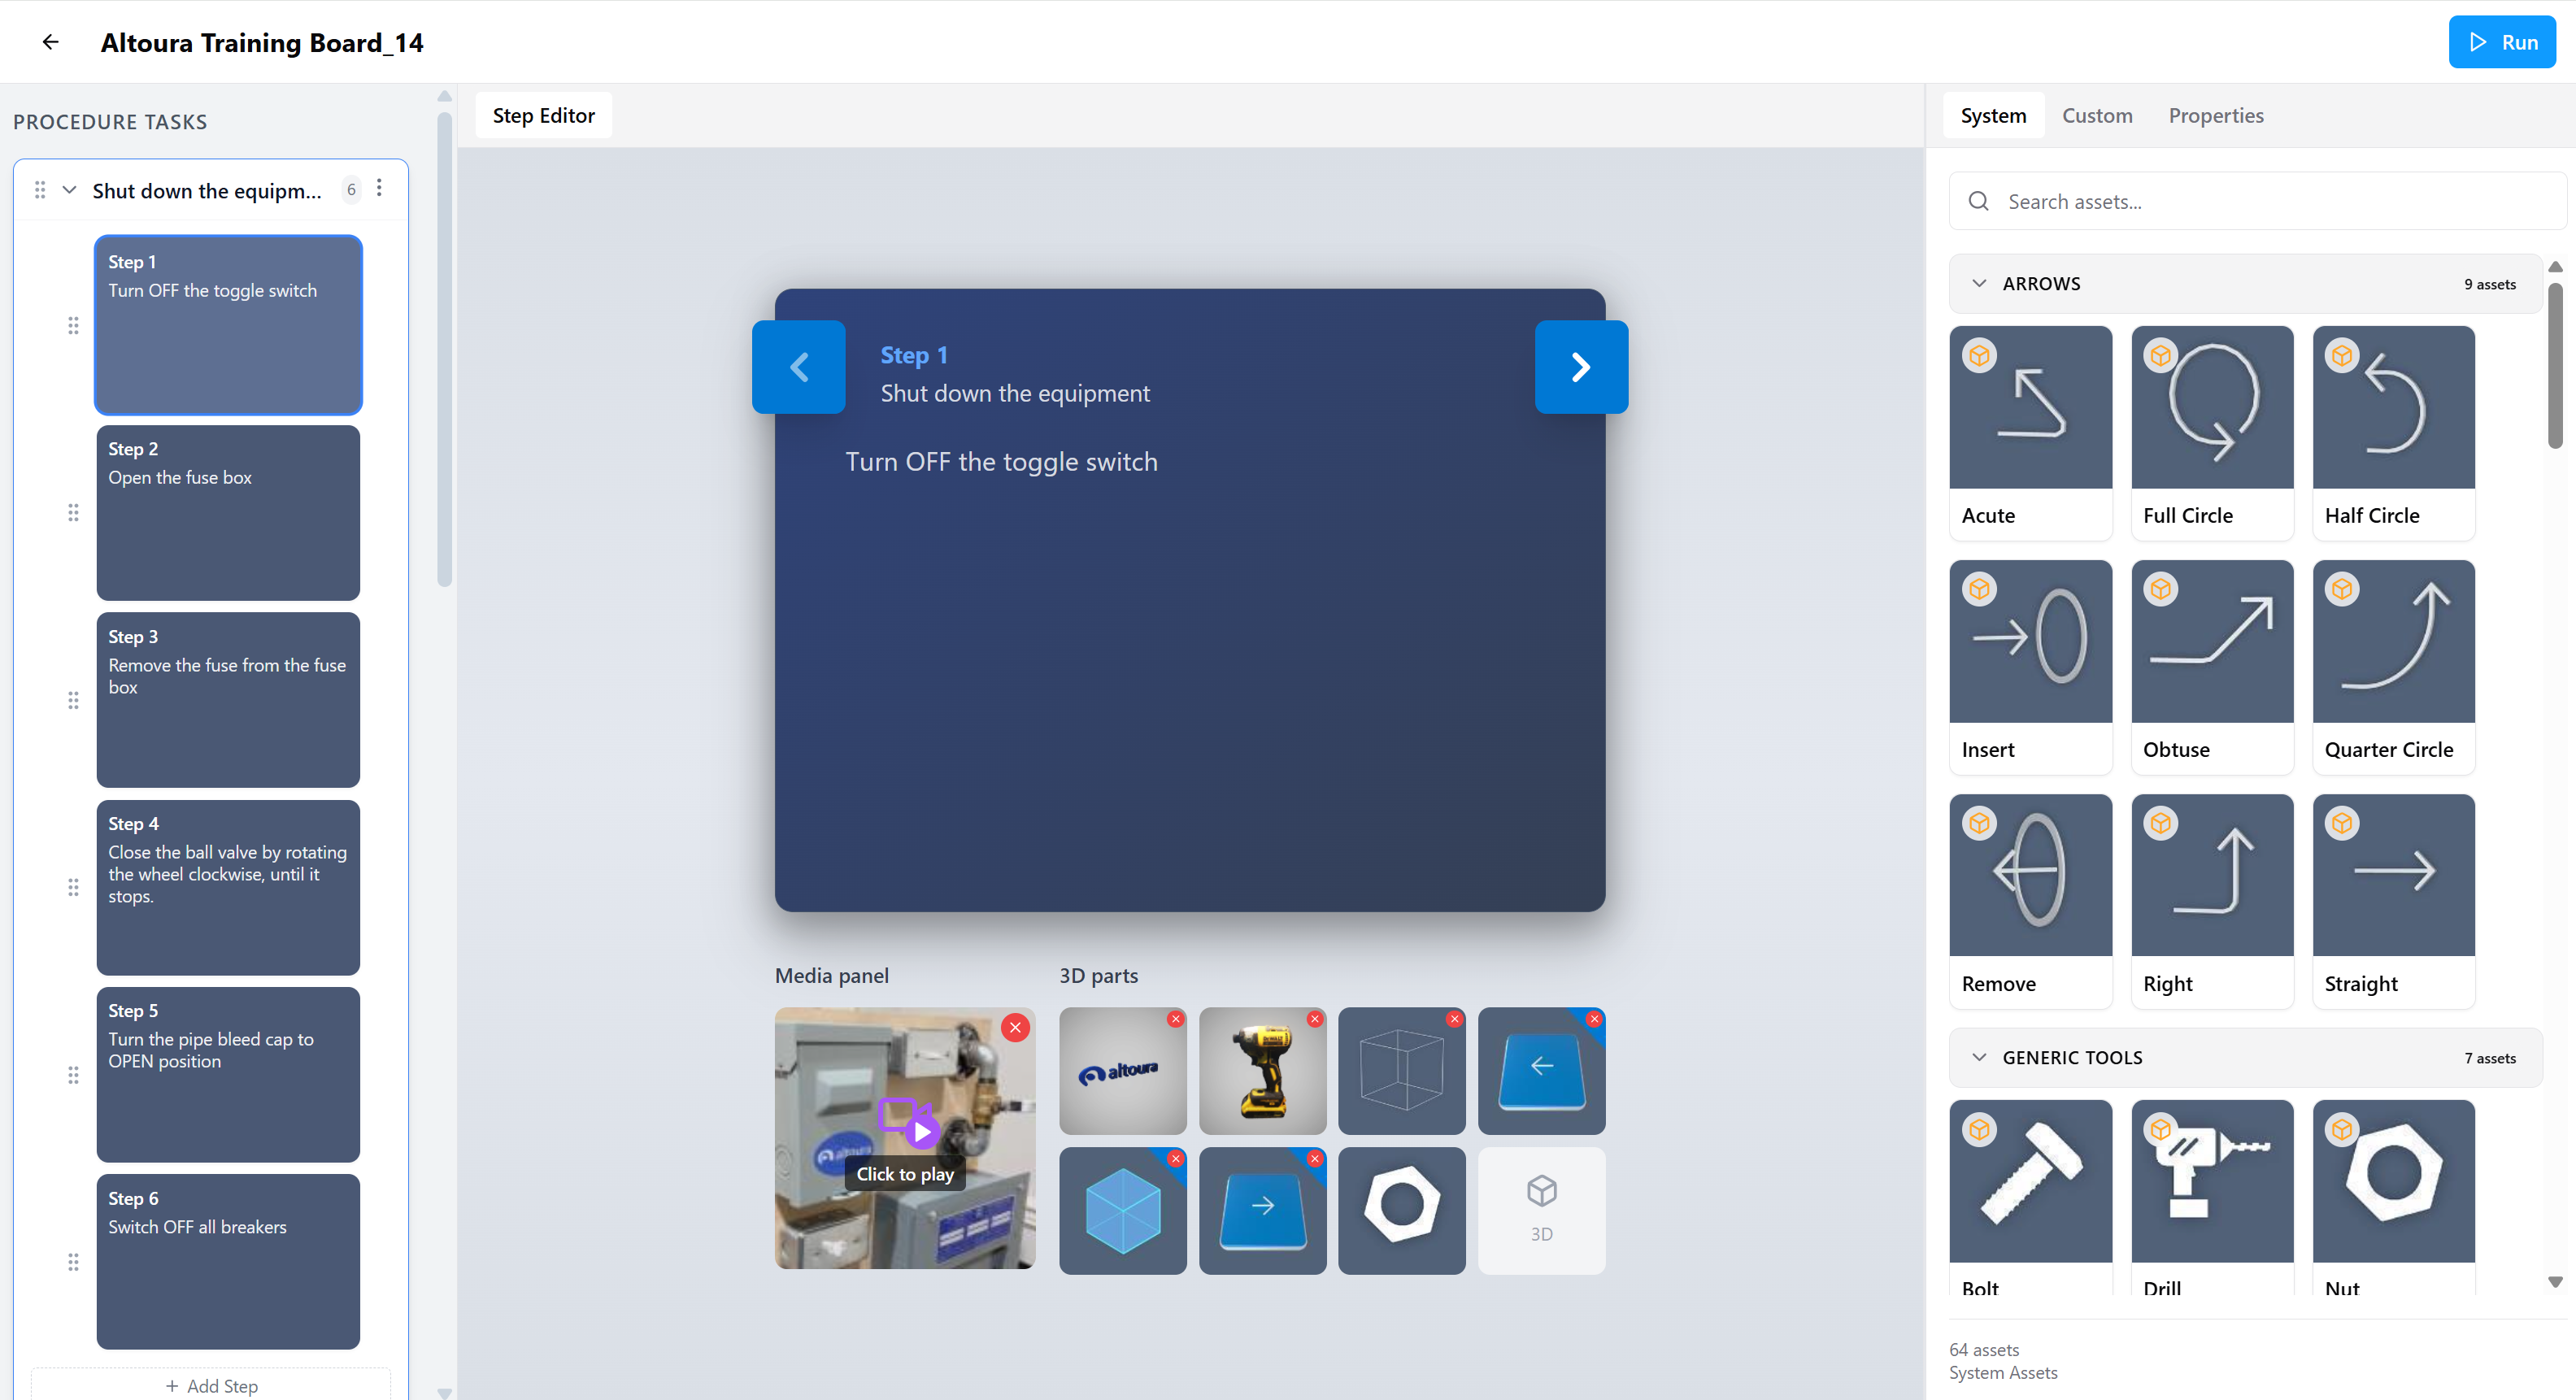Viewport: 2576px width, 1400px height.
Task: Select Step 6 Switch OFF all breakers
Action: (228, 1261)
